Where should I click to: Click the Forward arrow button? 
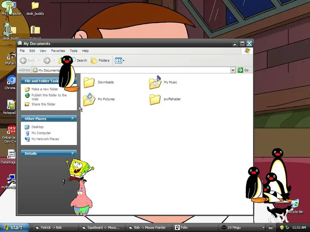47,60
